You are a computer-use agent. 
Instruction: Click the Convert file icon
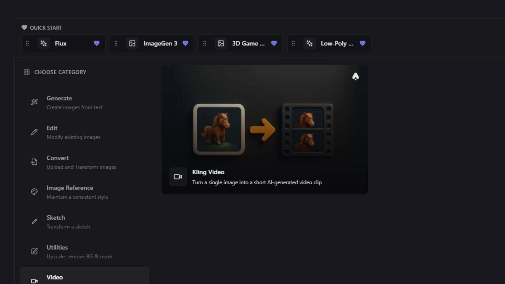(x=34, y=162)
